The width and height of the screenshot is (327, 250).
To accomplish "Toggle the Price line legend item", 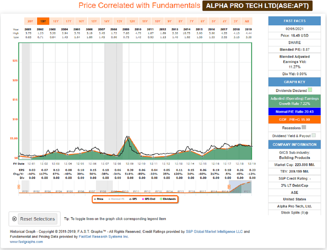I will tap(98, 199).
